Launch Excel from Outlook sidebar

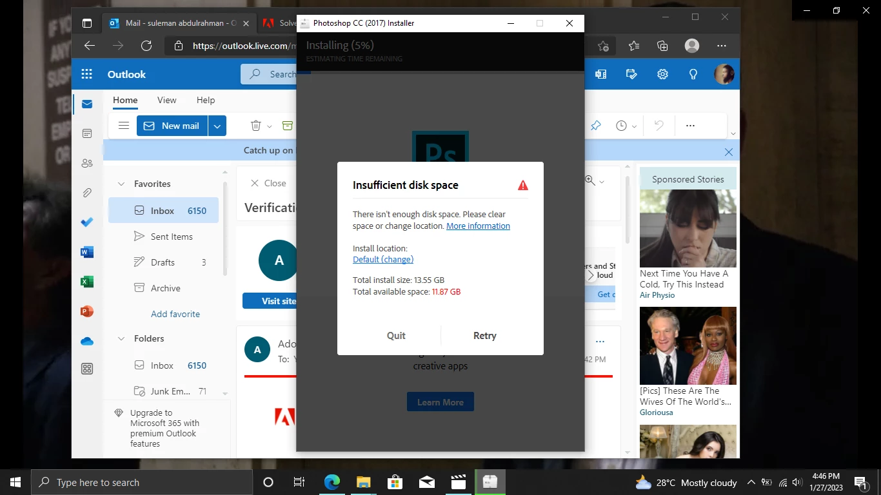coord(87,282)
